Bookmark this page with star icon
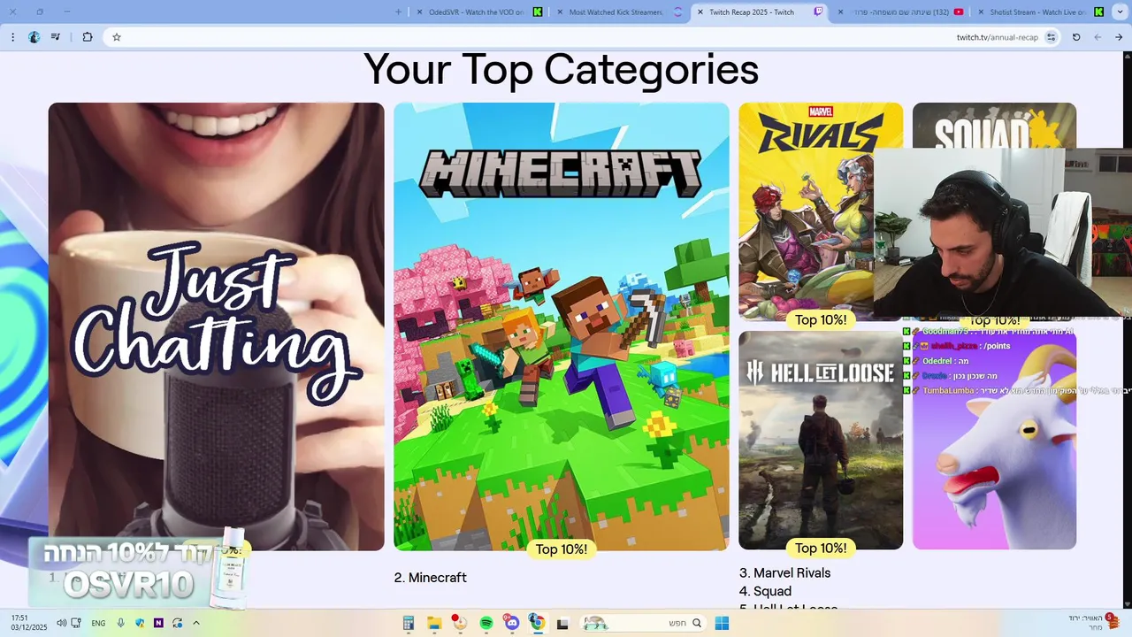This screenshot has width=1132, height=637. 117,37
